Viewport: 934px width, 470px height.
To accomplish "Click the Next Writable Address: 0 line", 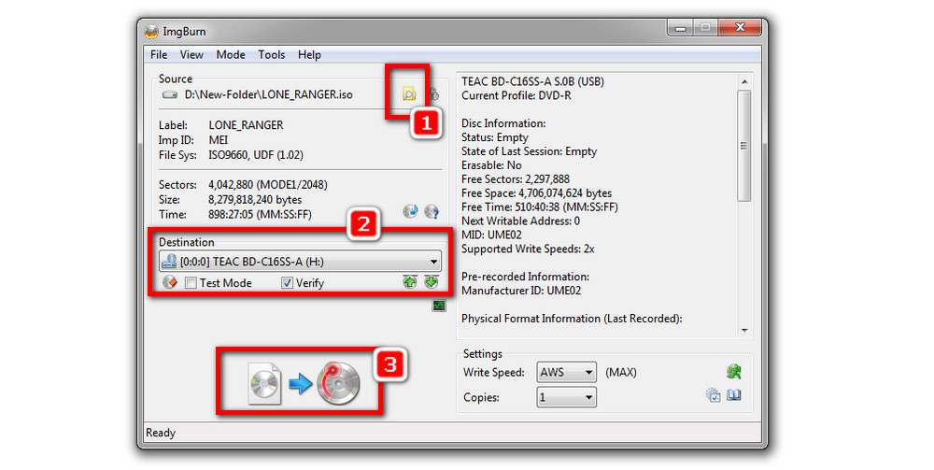I will 520,221.
